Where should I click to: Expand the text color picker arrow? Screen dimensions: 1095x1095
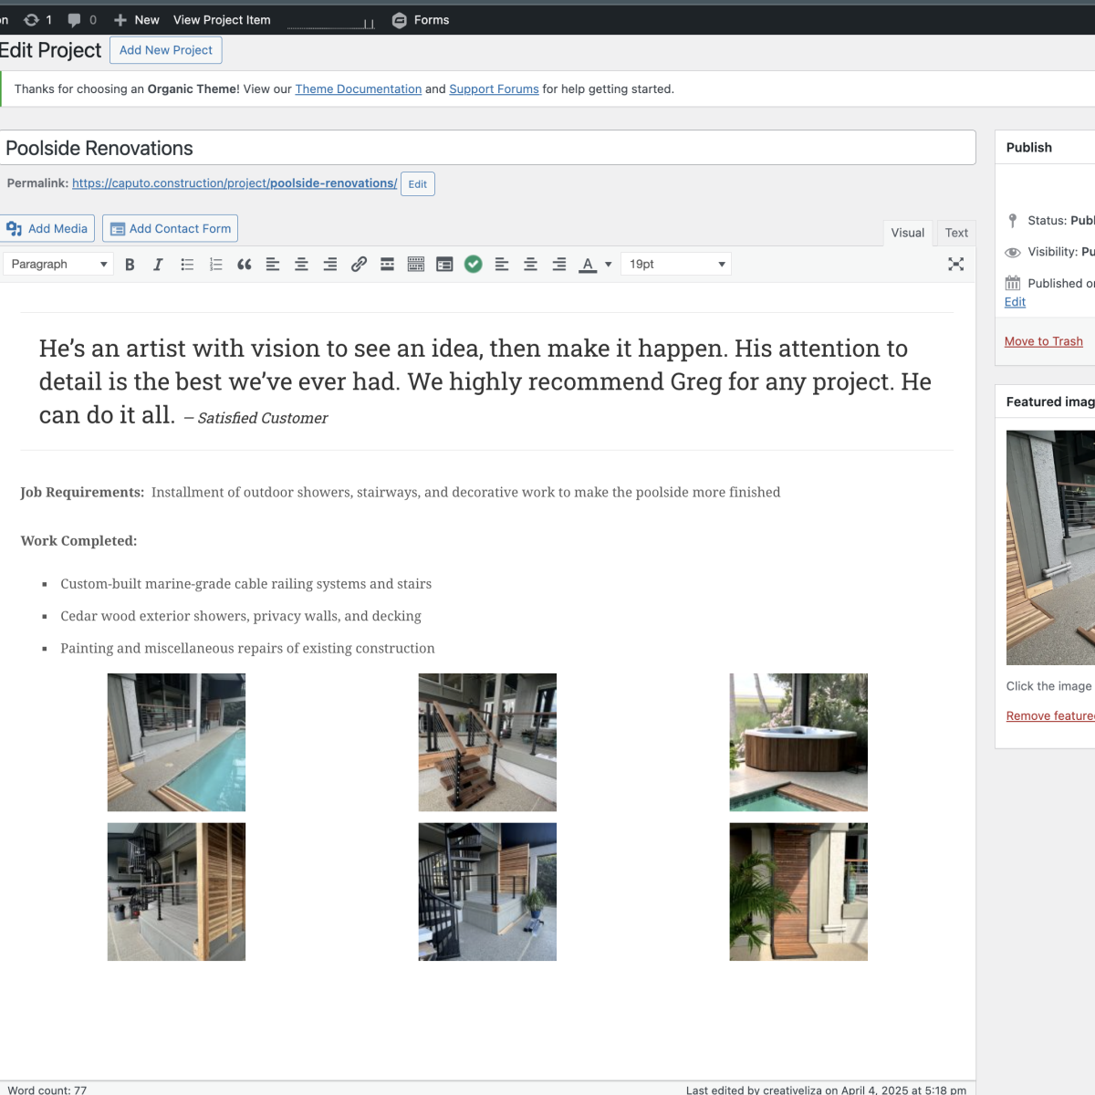(609, 265)
